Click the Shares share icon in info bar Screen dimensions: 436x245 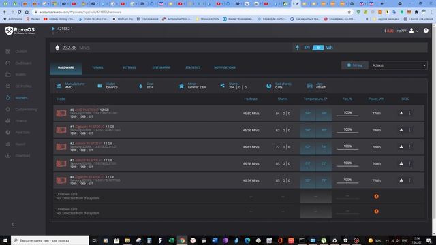(x=223, y=86)
